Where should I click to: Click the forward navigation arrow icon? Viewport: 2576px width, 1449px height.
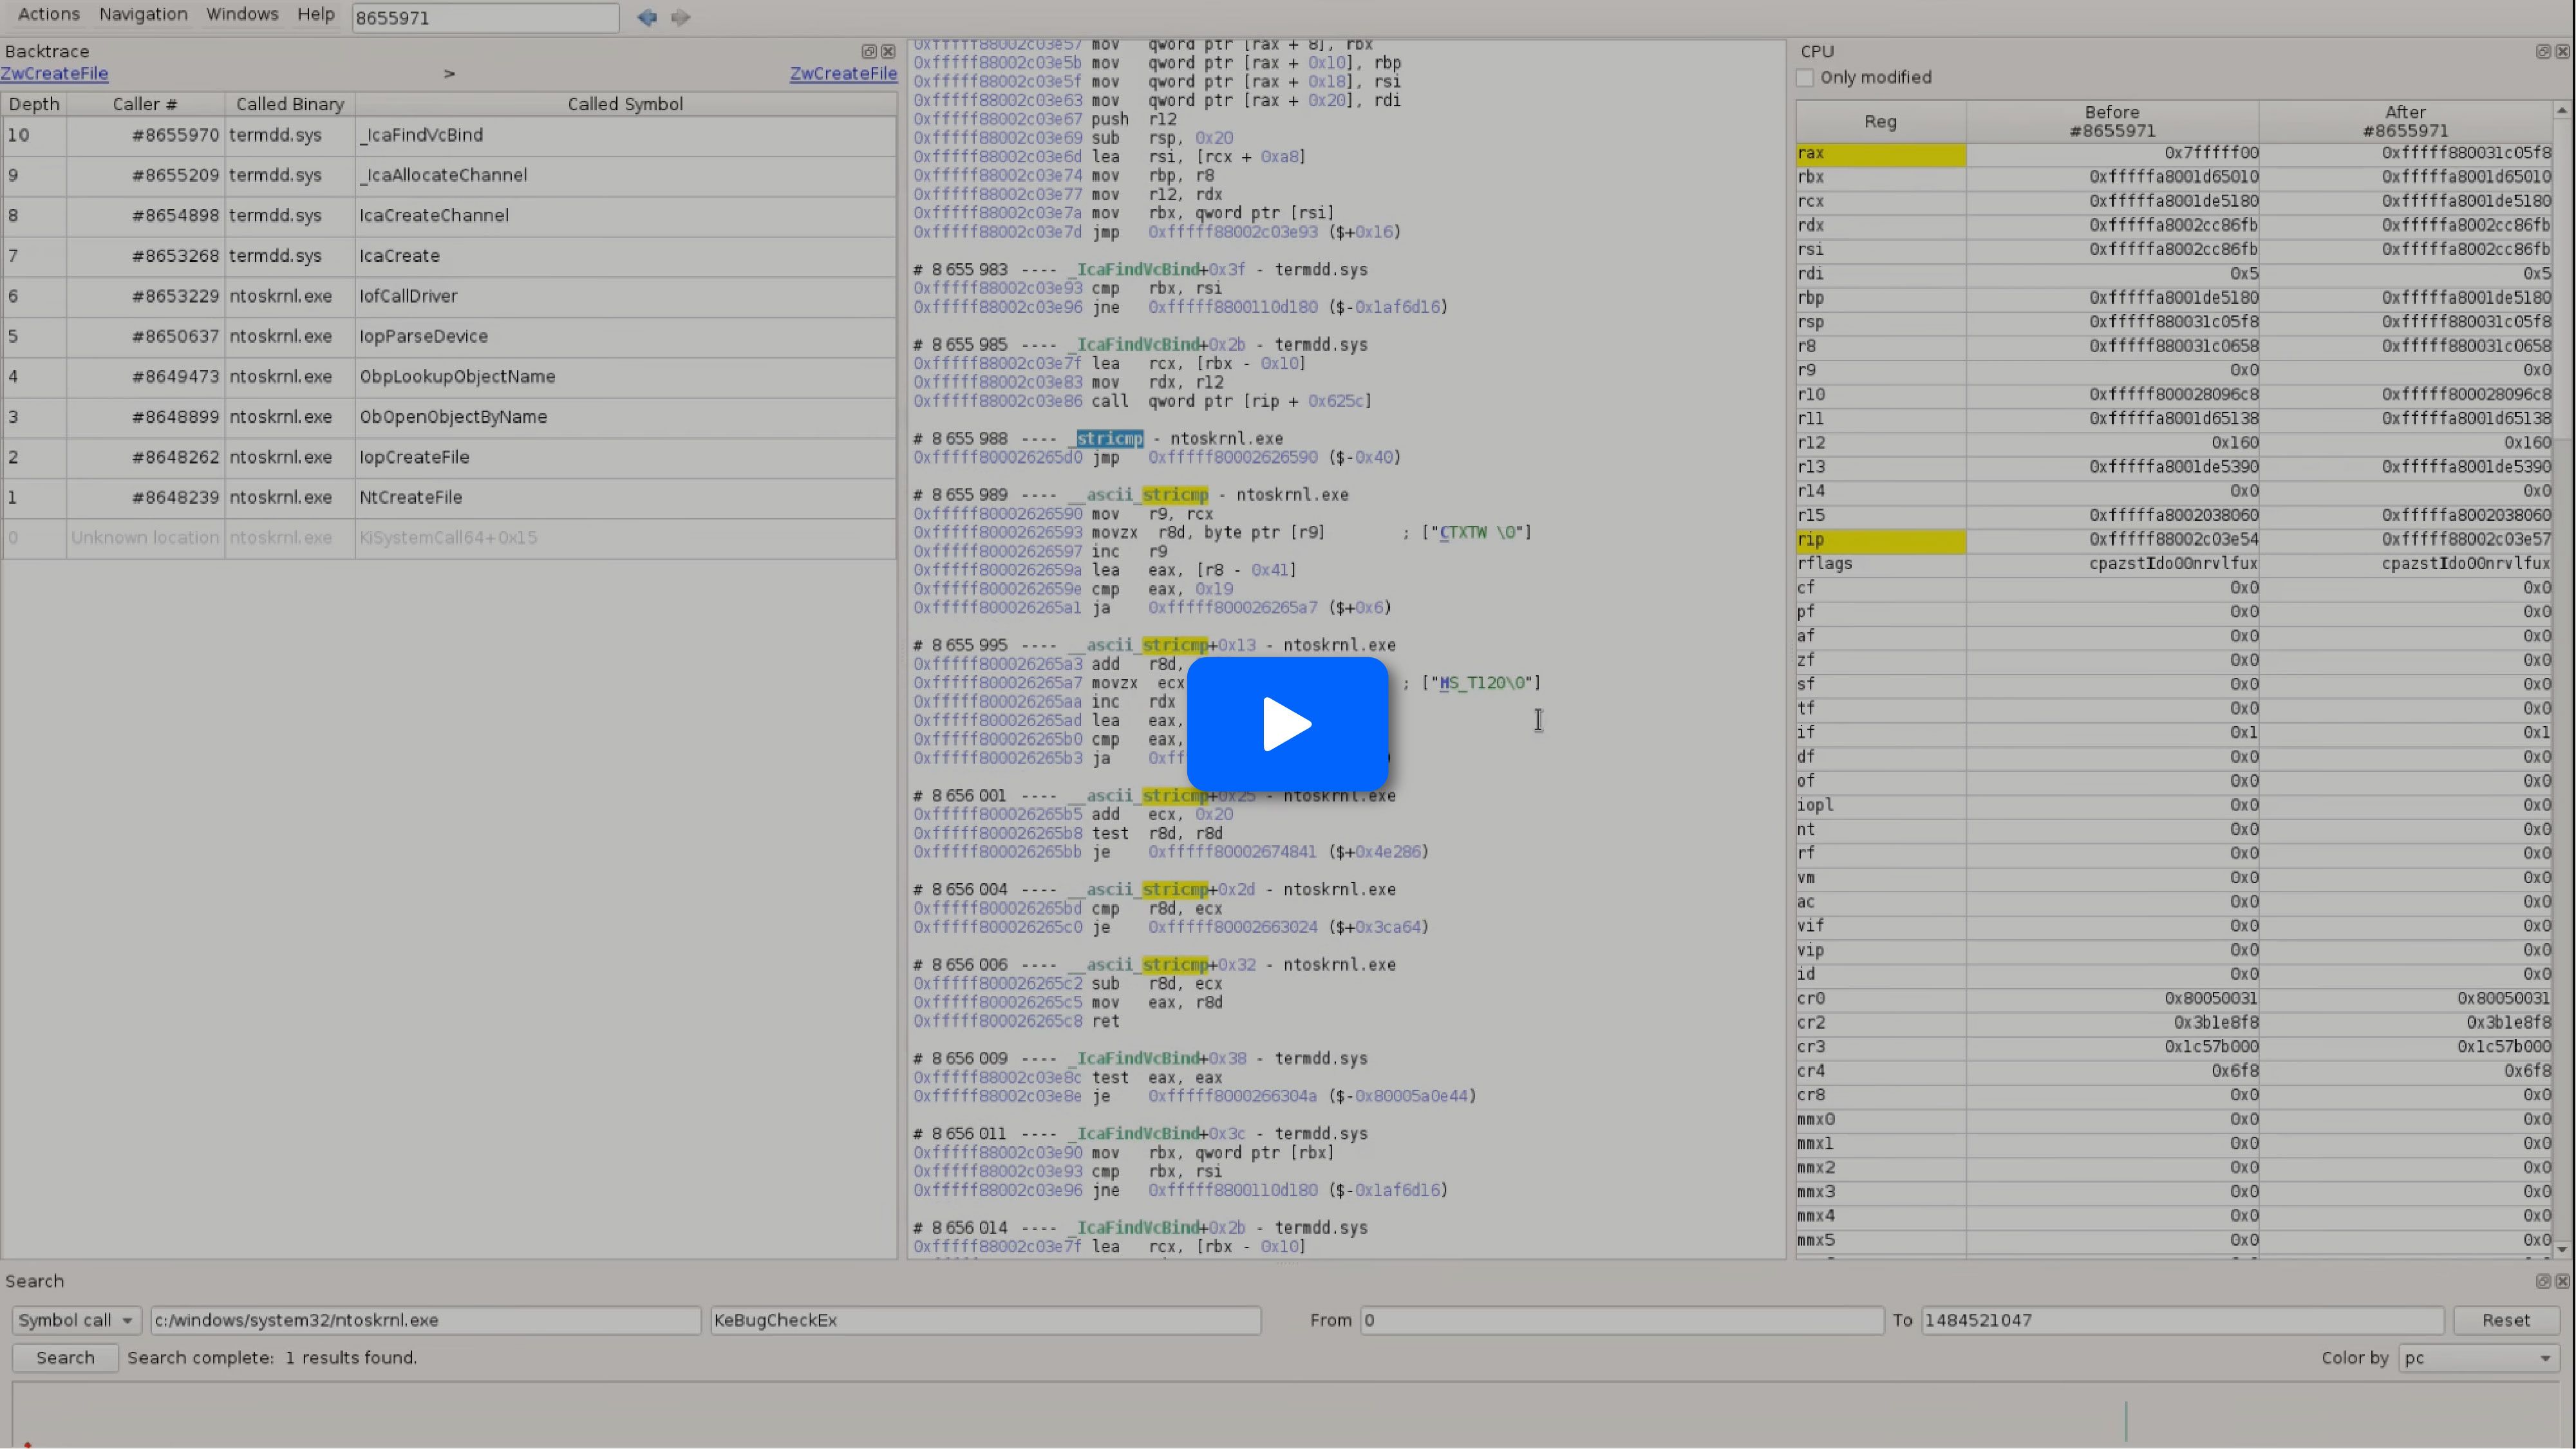pyautogui.click(x=681, y=17)
